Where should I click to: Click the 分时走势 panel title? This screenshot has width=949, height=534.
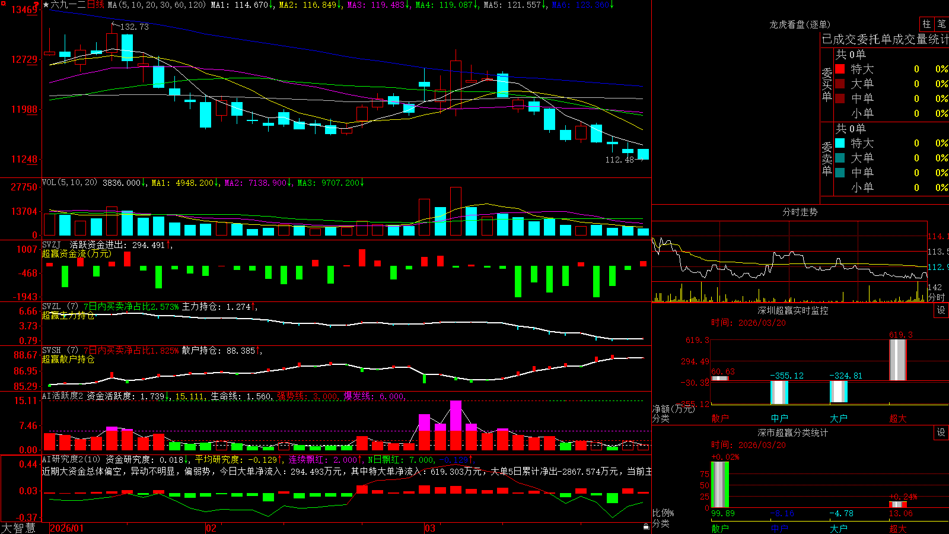click(800, 212)
